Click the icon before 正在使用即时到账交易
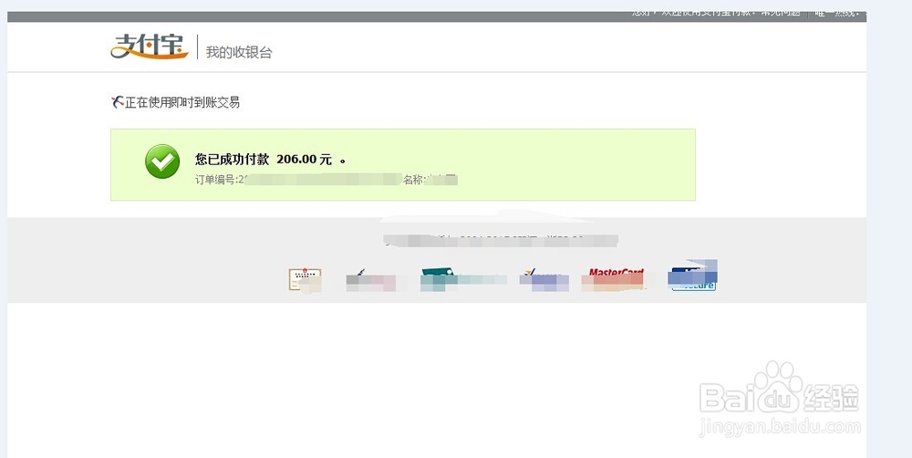The height and width of the screenshot is (458, 912). [118, 102]
